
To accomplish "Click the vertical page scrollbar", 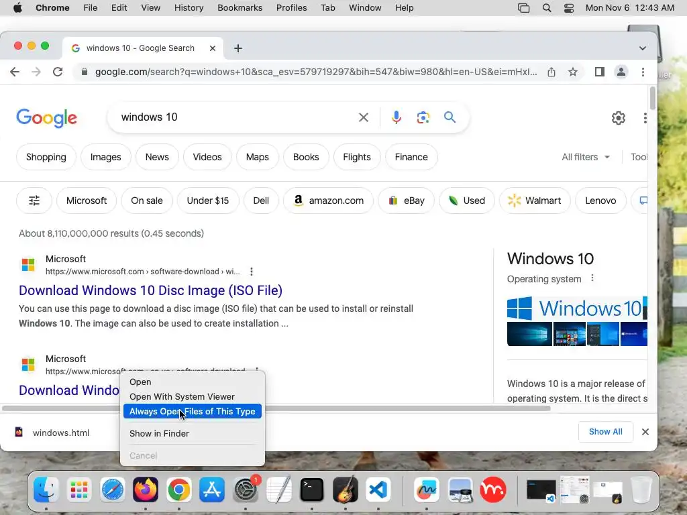I will point(652,98).
